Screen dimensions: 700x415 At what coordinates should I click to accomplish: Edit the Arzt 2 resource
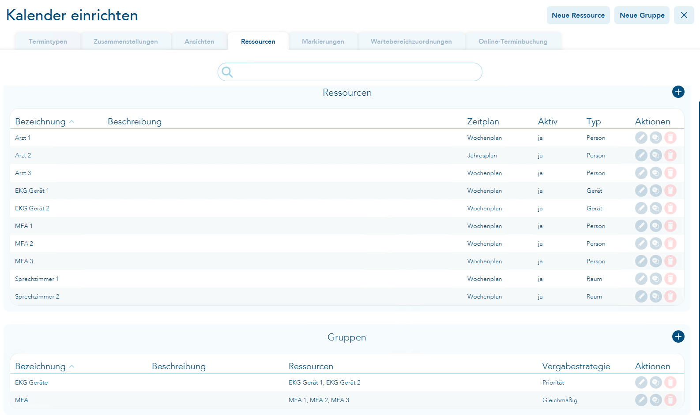641,155
